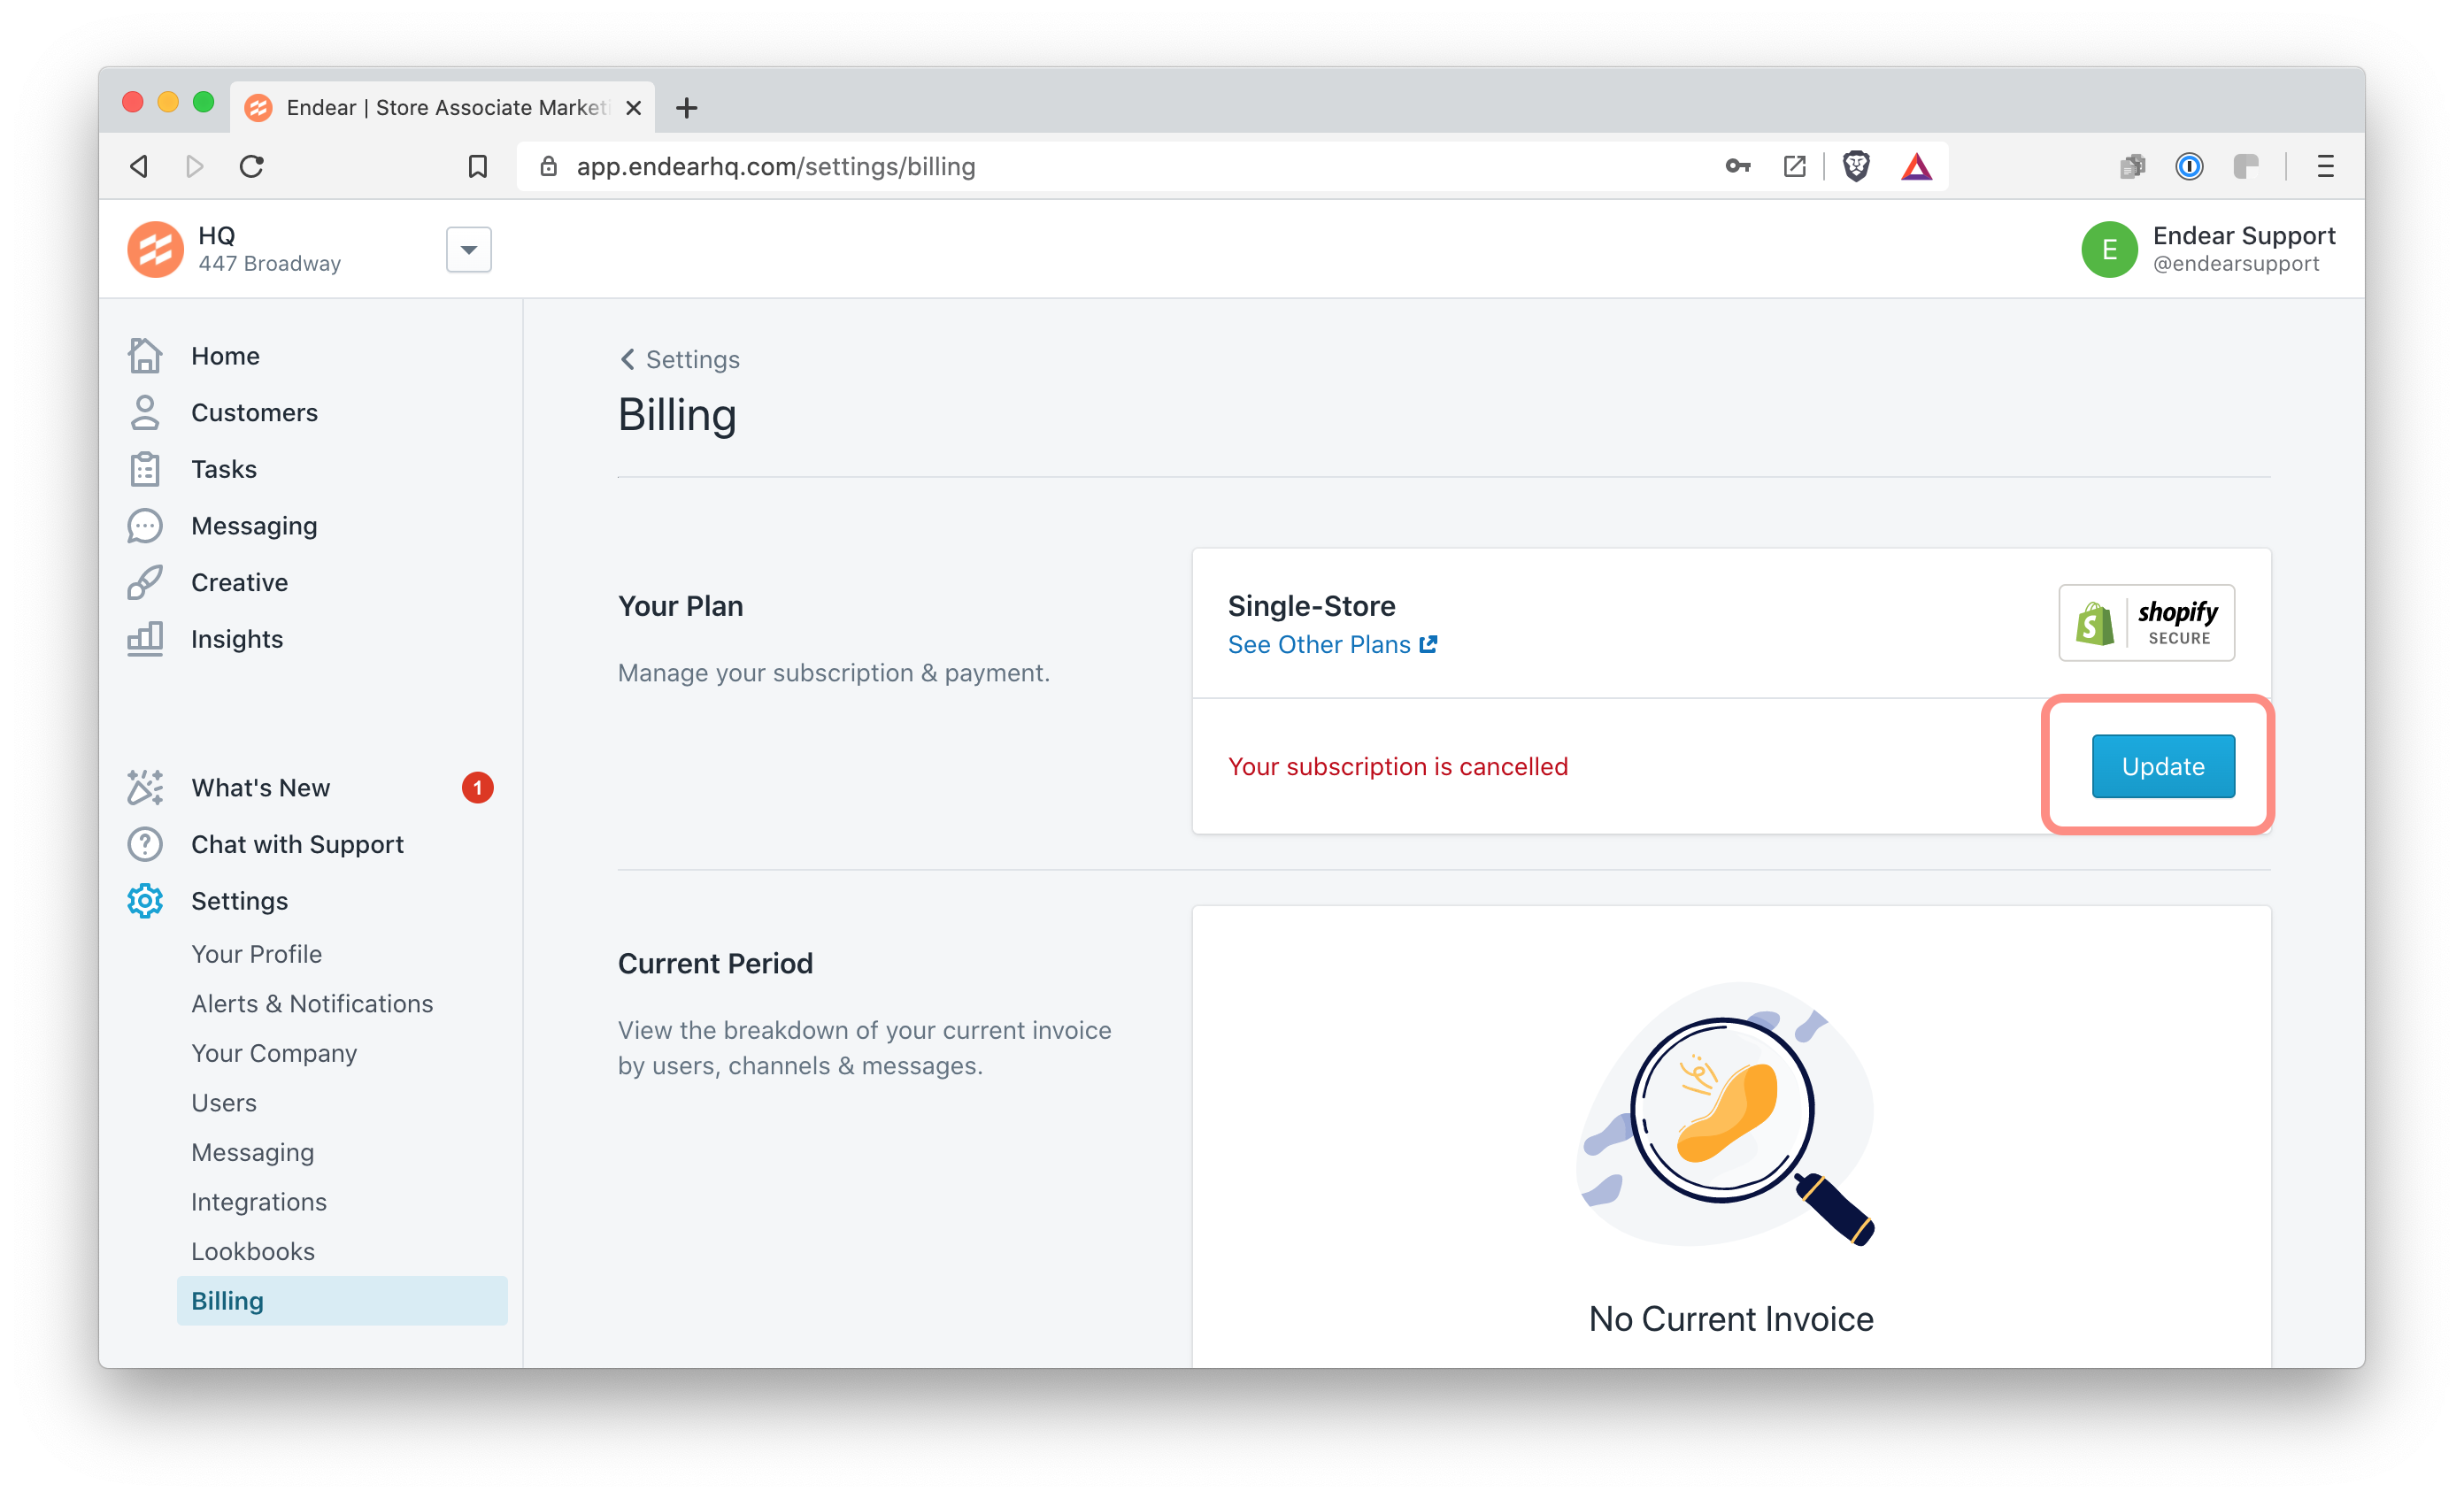The width and height of the screenshot is (2464, 1499).
Task: Click the green E user avatar
Action: point(2109,249)
